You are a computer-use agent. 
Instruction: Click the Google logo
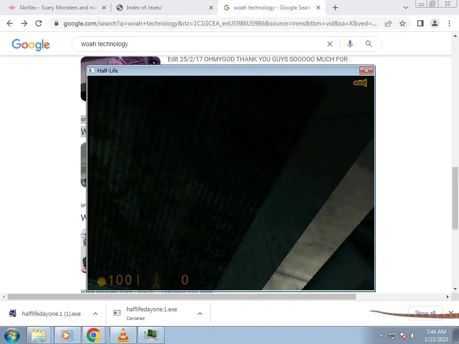click(31, 44)
